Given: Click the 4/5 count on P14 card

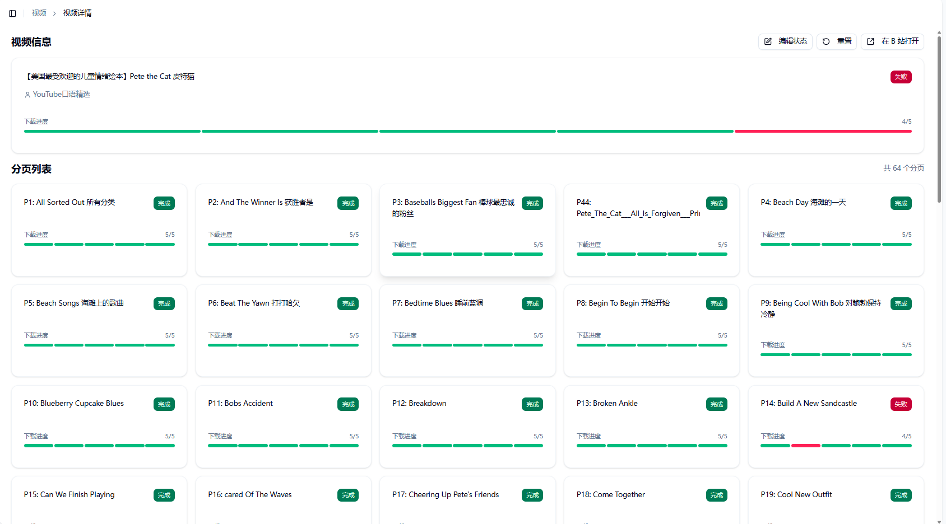Looking at the screenshot, I should [907, 436].
